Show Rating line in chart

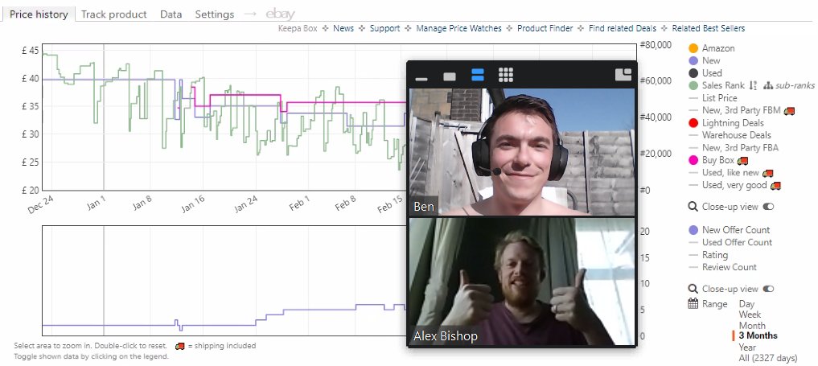[x=714, y=254]
